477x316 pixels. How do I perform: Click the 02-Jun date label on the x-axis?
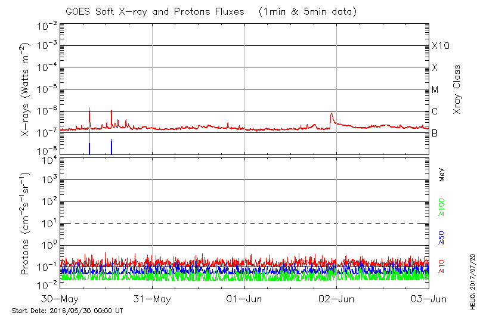[x=337, y=299]
